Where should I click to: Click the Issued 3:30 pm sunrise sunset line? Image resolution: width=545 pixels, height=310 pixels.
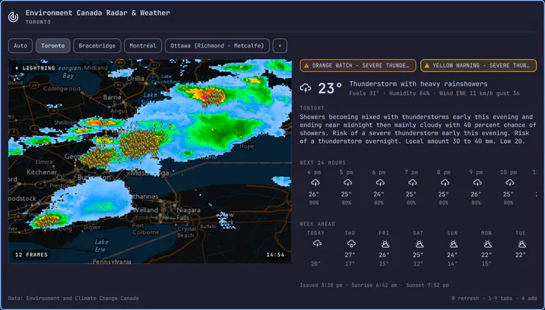point(375,285)
